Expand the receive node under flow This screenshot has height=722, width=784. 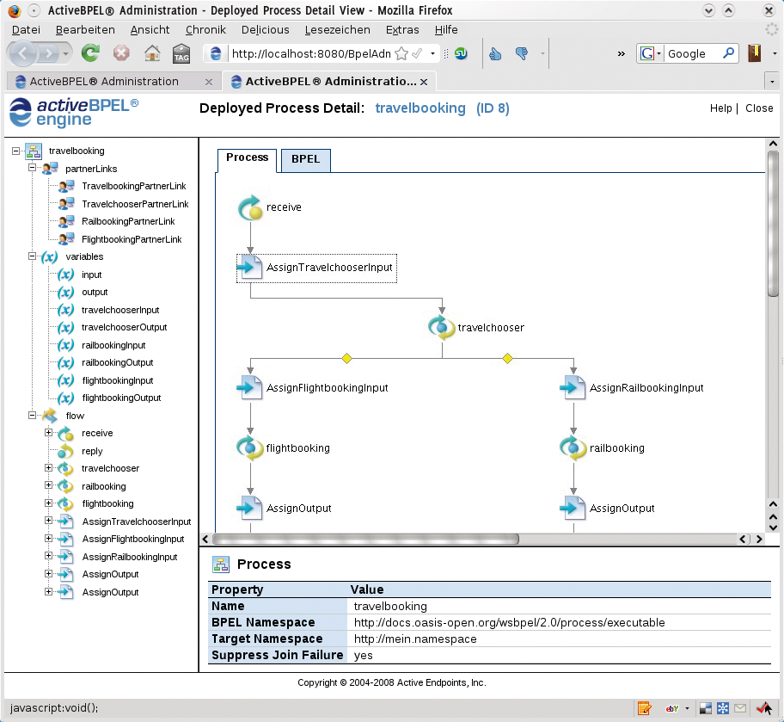pos(48,432)
